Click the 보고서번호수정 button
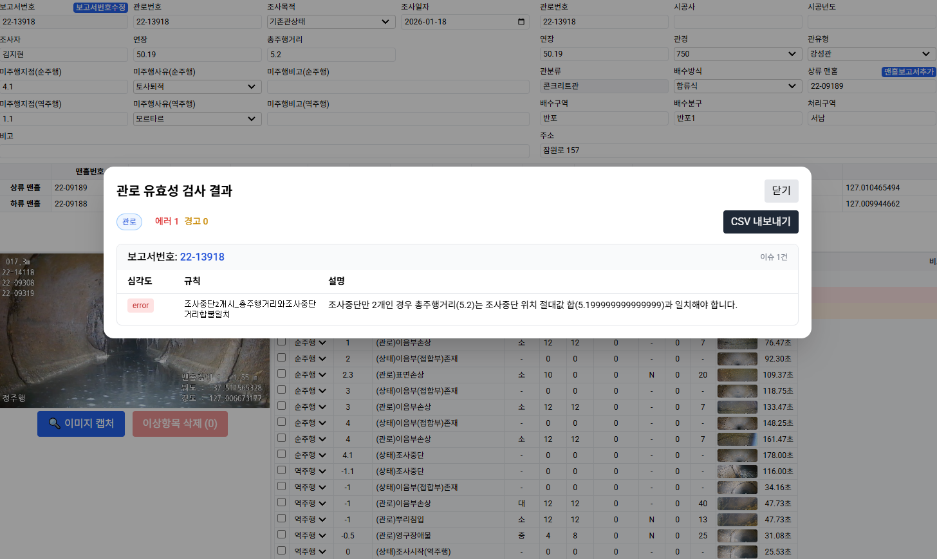Screen dimensions: 937x559 pyautogui.click(x=100, y=7)
